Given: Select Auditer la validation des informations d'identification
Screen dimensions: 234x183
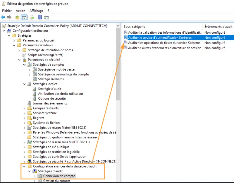Looking at the screenshot, I should [x=165, y=33].
